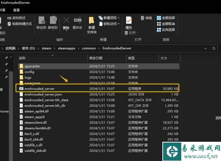Click 全部选择 (Select all)
Screen dimensions: 221x161
click(166, 18)
